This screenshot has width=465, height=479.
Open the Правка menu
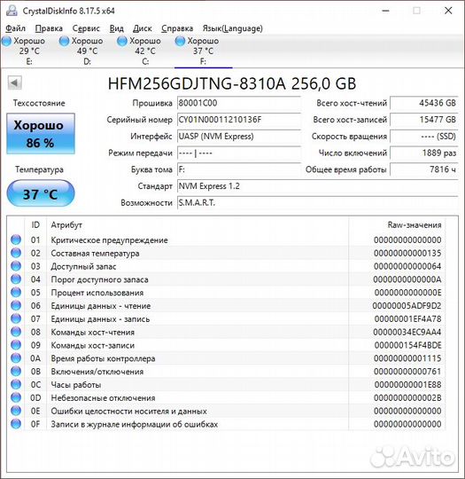49,28
